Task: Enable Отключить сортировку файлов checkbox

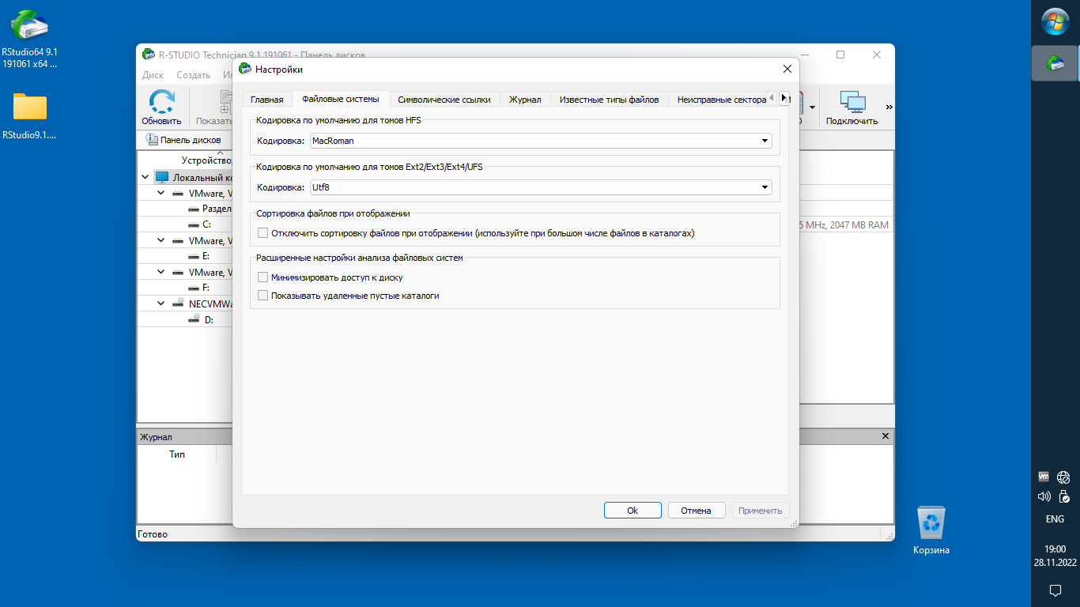Action: click(x=263, y=233)
